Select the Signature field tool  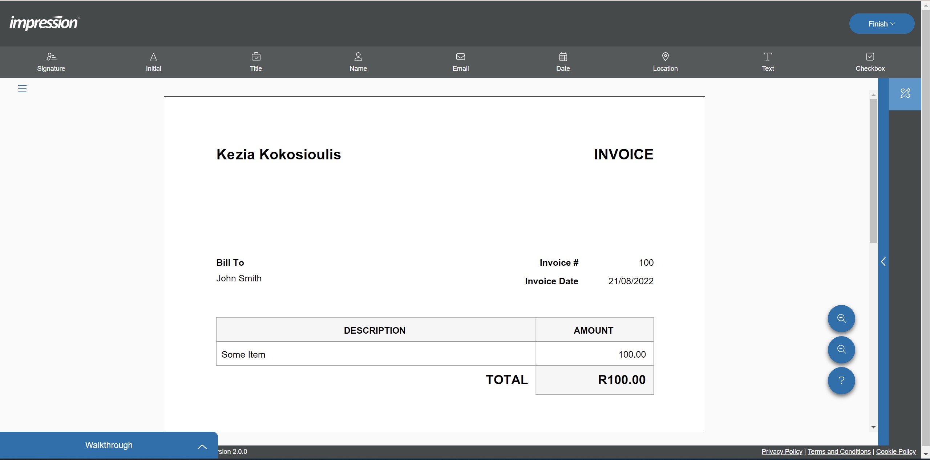pyautogui.click(x=51, y=62)
